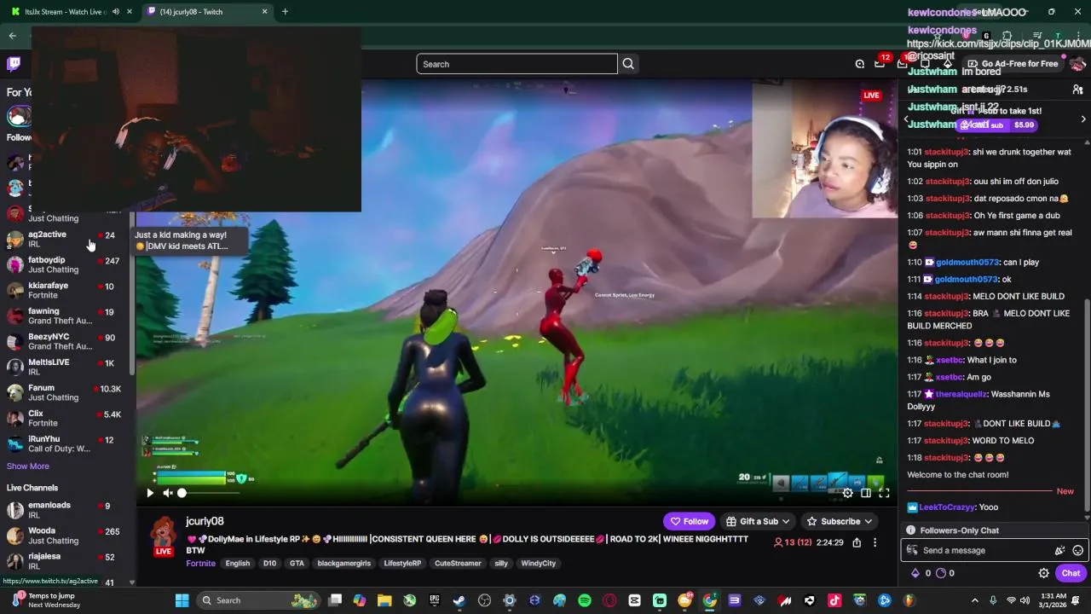Open aq2active channel in sidebar
Screen dimensions: 1091x614
click(x=65, y=239)
